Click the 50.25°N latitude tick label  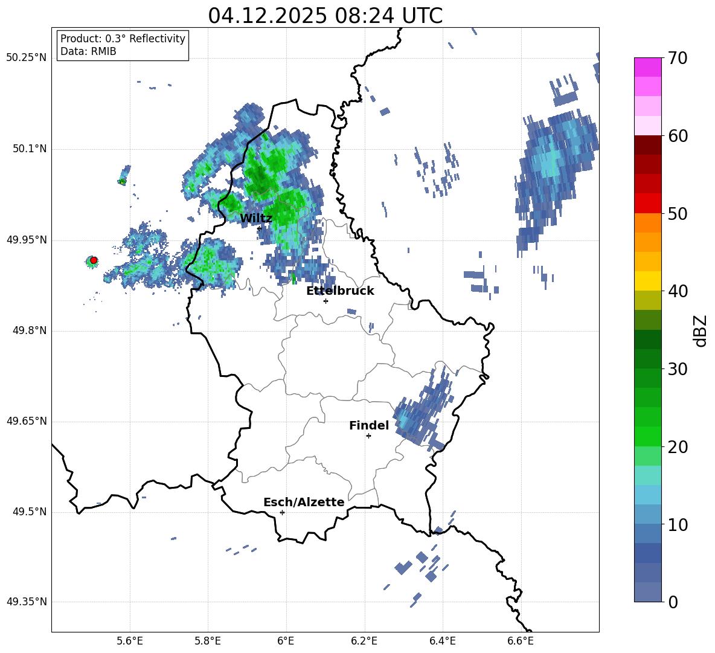27,58
